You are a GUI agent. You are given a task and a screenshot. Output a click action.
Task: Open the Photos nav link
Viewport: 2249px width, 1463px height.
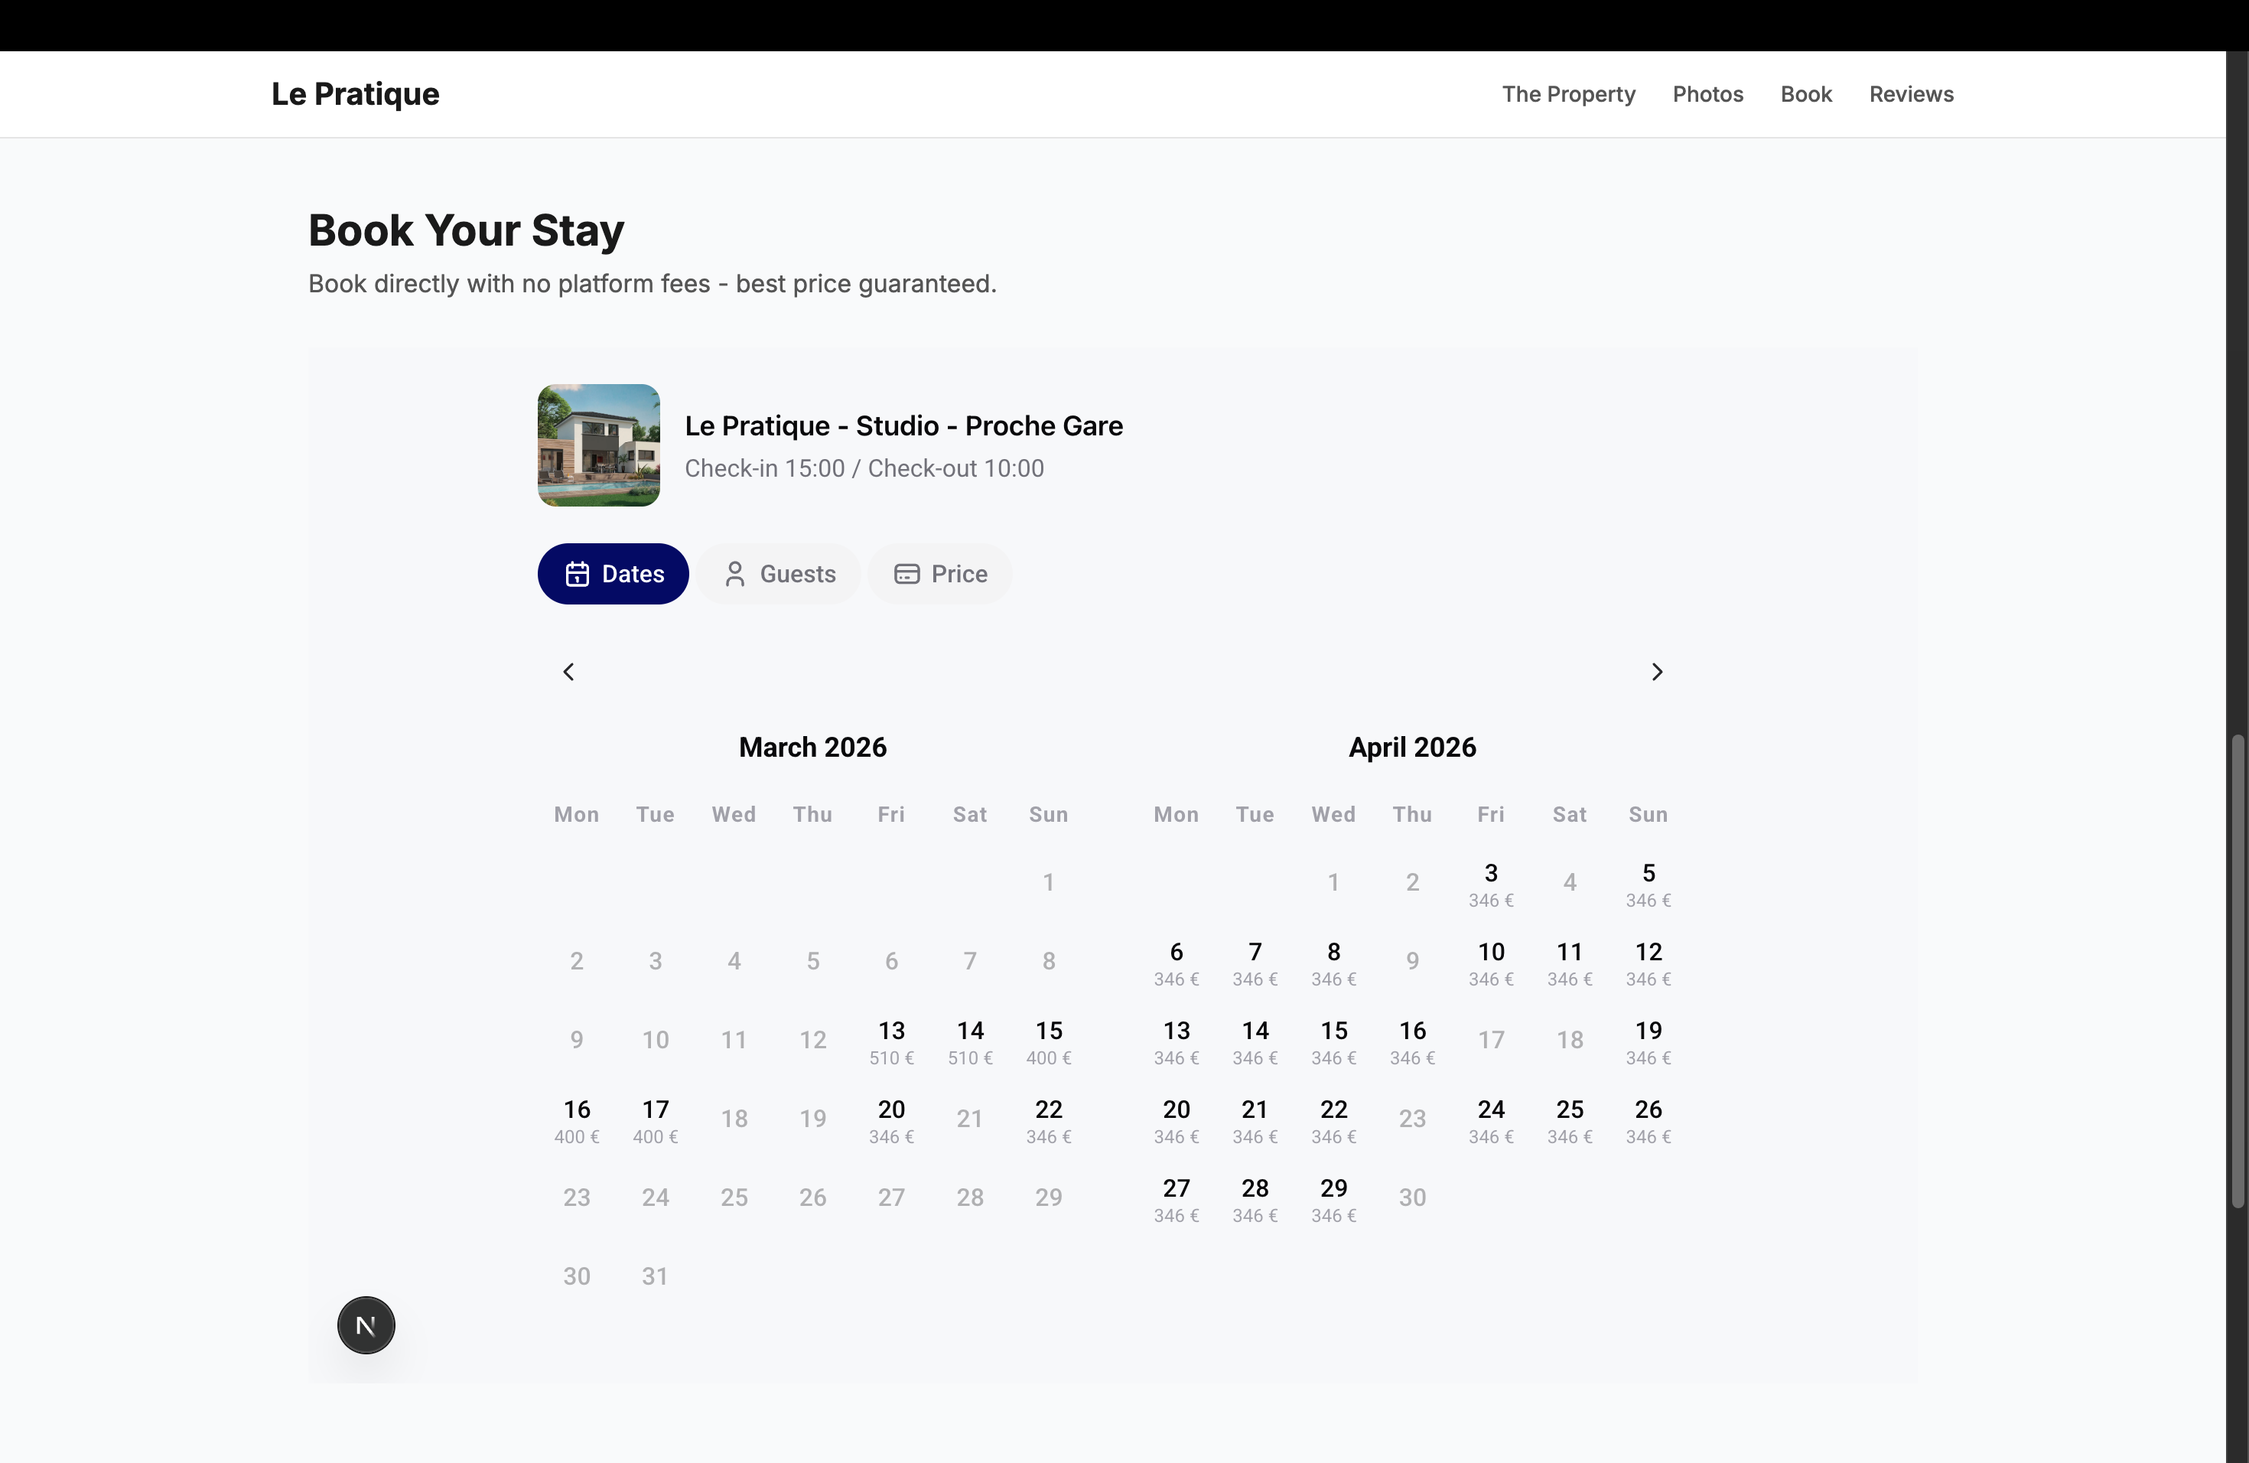[x=1707, y=95]
